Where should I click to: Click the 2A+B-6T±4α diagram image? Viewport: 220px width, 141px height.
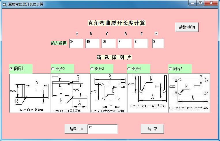pyautogui.click(x=108, y=93)
